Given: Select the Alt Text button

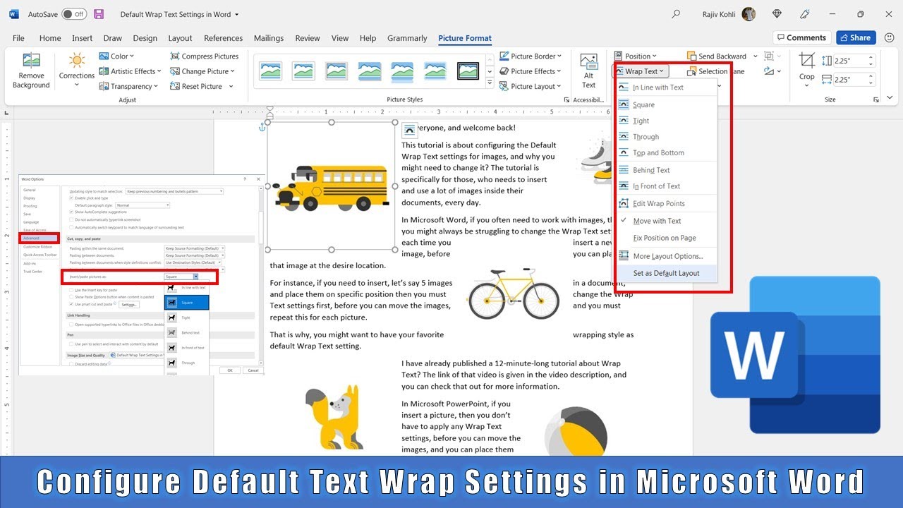Looking at the screenshot, I should coord(589,71).
